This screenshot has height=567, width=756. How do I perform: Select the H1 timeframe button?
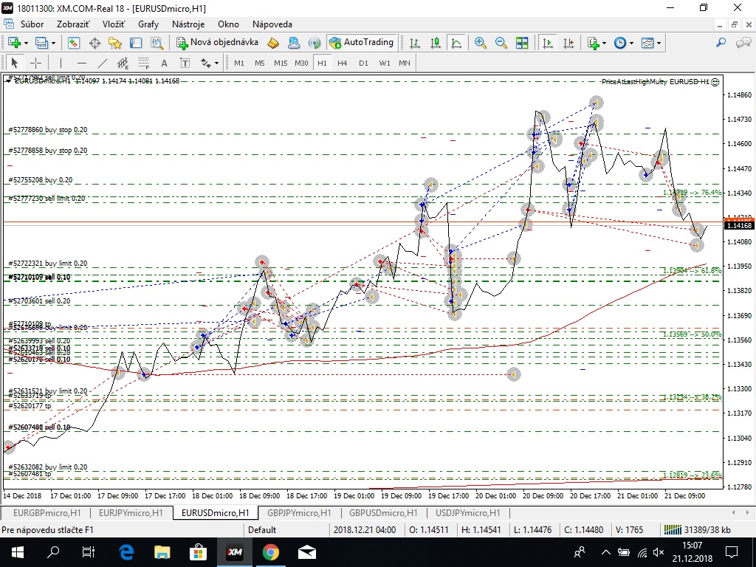(x=322, y=63)
